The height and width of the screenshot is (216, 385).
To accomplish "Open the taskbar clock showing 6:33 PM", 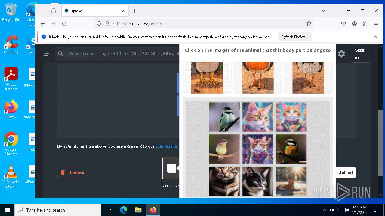I will (359, 210).
